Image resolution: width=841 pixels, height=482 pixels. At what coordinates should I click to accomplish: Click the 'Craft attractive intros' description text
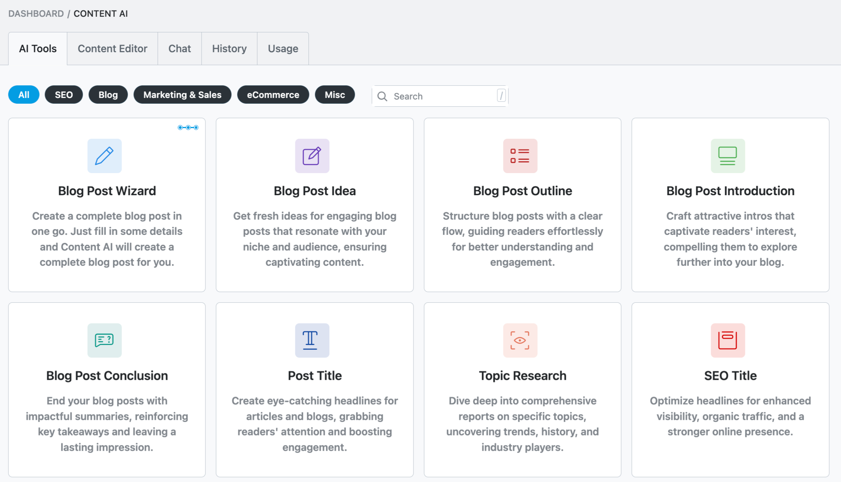coord(730,239)
